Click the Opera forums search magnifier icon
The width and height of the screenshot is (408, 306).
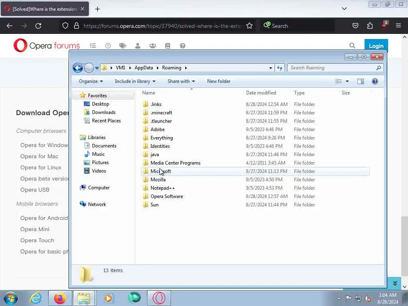pyautogui.click(x=352, y=46)
